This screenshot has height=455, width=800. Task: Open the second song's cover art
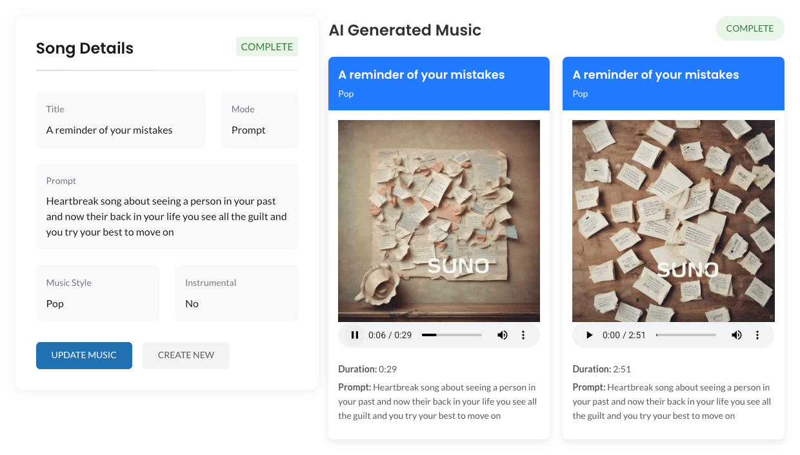coord(673,221)
